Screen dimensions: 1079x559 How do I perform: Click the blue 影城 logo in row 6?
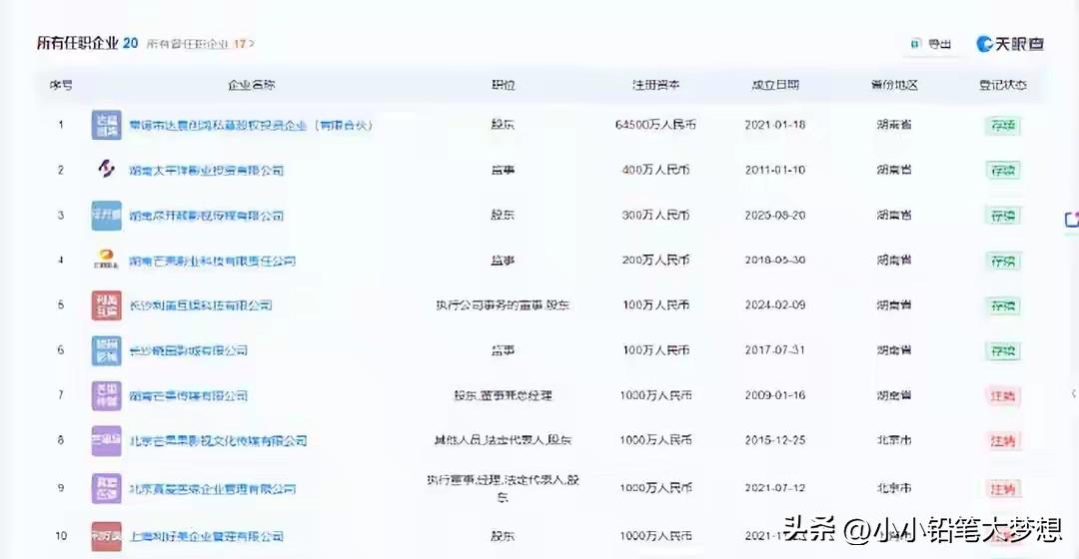point(107,350)
